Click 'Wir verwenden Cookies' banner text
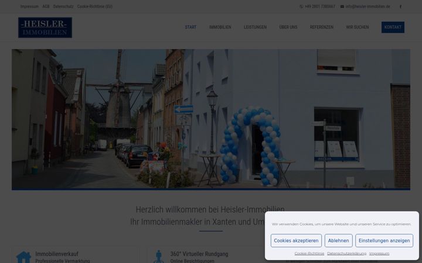Viewport: 422px width, 263px height. click(x=342, y=224)
